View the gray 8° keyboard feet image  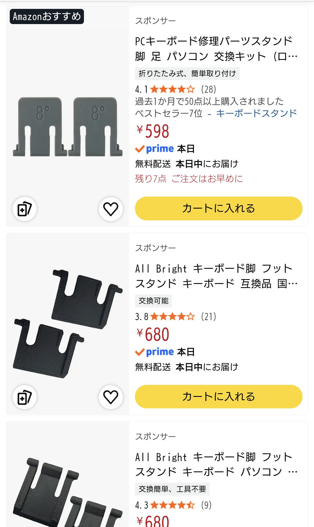coord(68,127)
